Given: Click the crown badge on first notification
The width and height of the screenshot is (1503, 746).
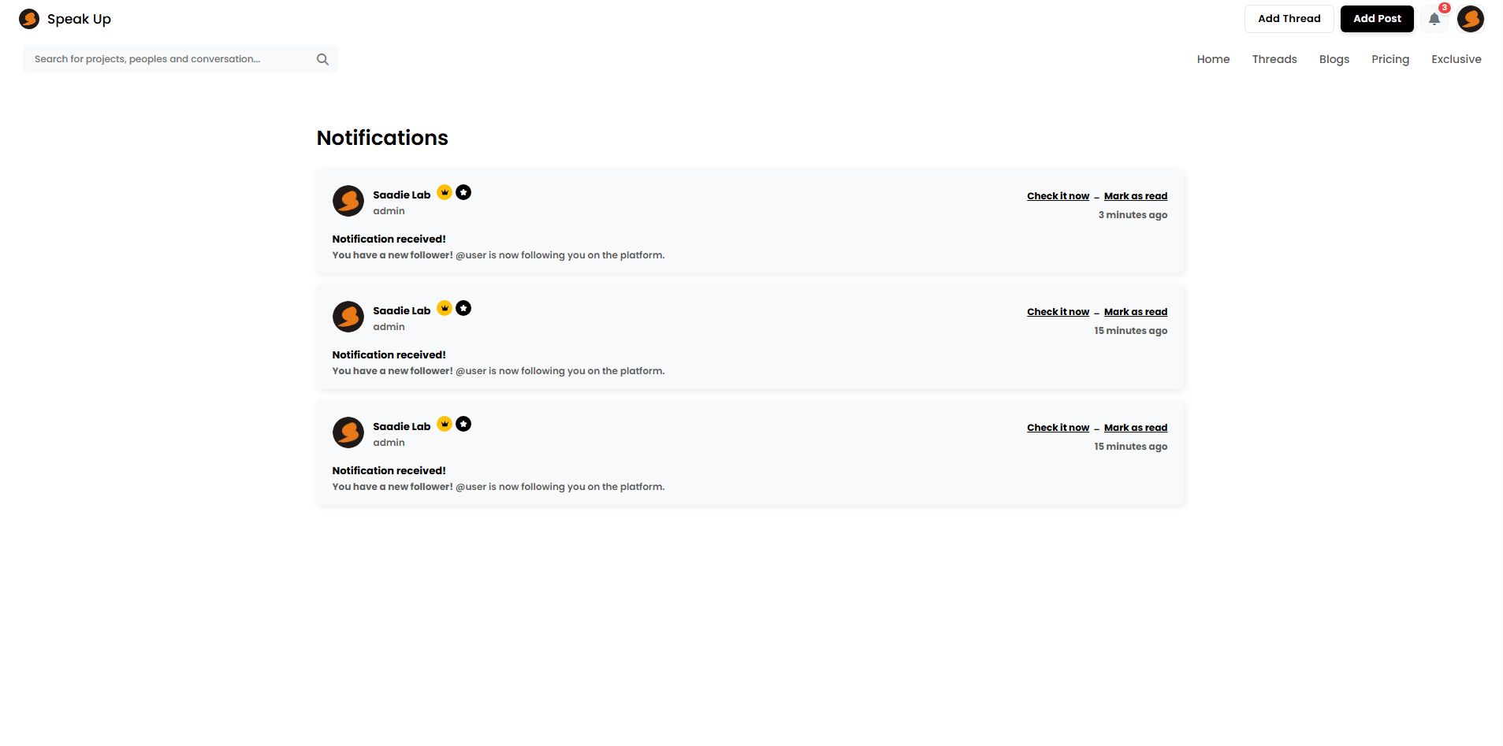Looking at the screenshot, I should coord(445,192).
